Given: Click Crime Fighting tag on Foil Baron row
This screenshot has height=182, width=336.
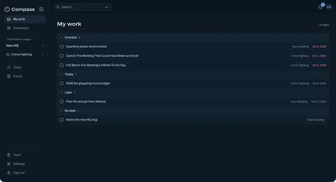Looking at the screenshot, I should click(299, 65).
